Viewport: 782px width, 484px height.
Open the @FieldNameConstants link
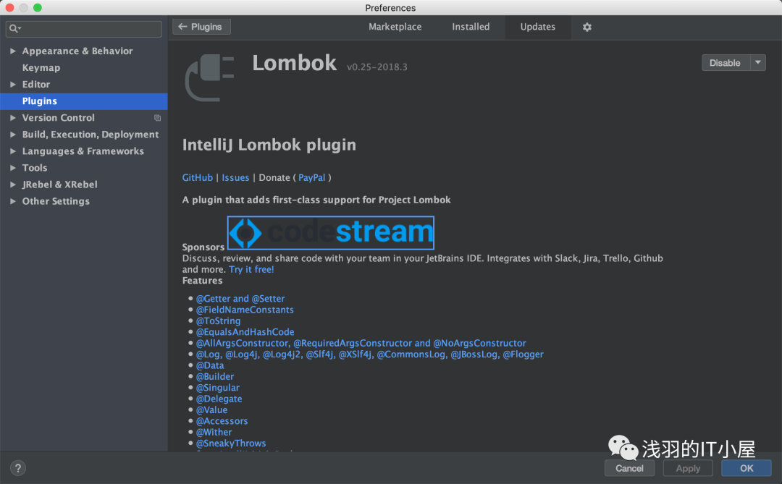[x=245, y=310]
